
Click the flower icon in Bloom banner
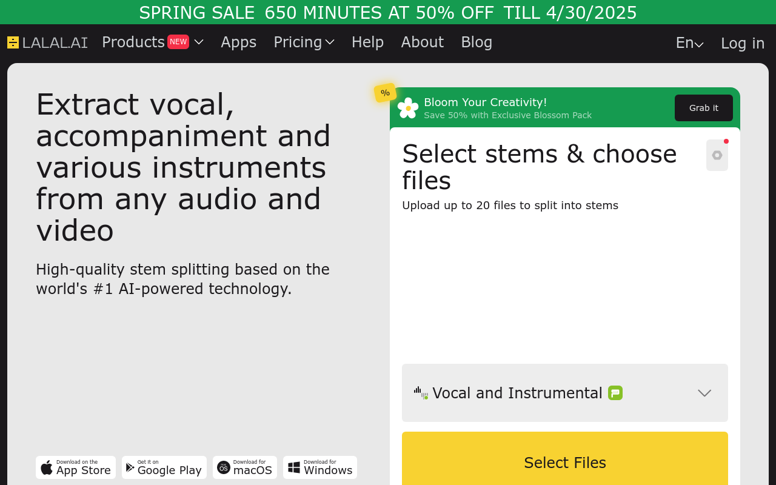[x=408, y=108]
